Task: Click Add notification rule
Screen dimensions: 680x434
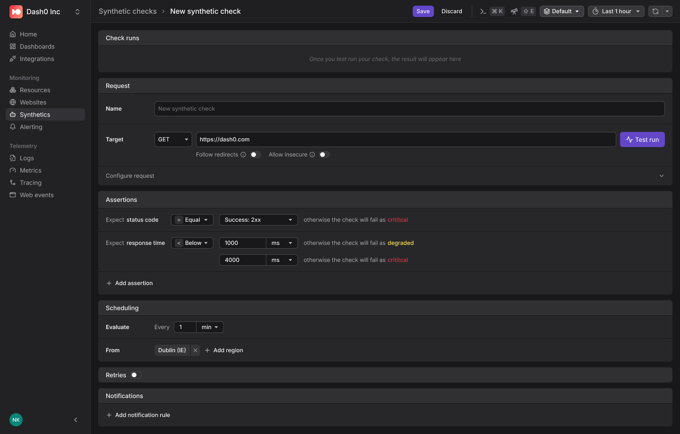Action: click(138, 415)
